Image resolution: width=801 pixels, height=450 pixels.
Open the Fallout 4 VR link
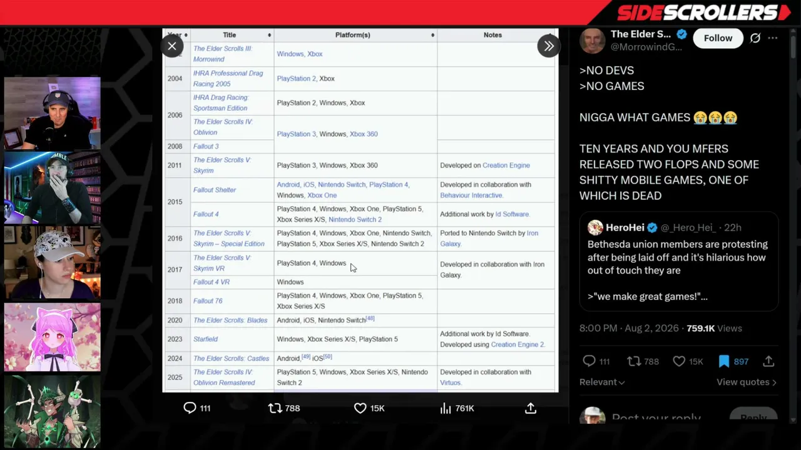[x=212, y=282]
